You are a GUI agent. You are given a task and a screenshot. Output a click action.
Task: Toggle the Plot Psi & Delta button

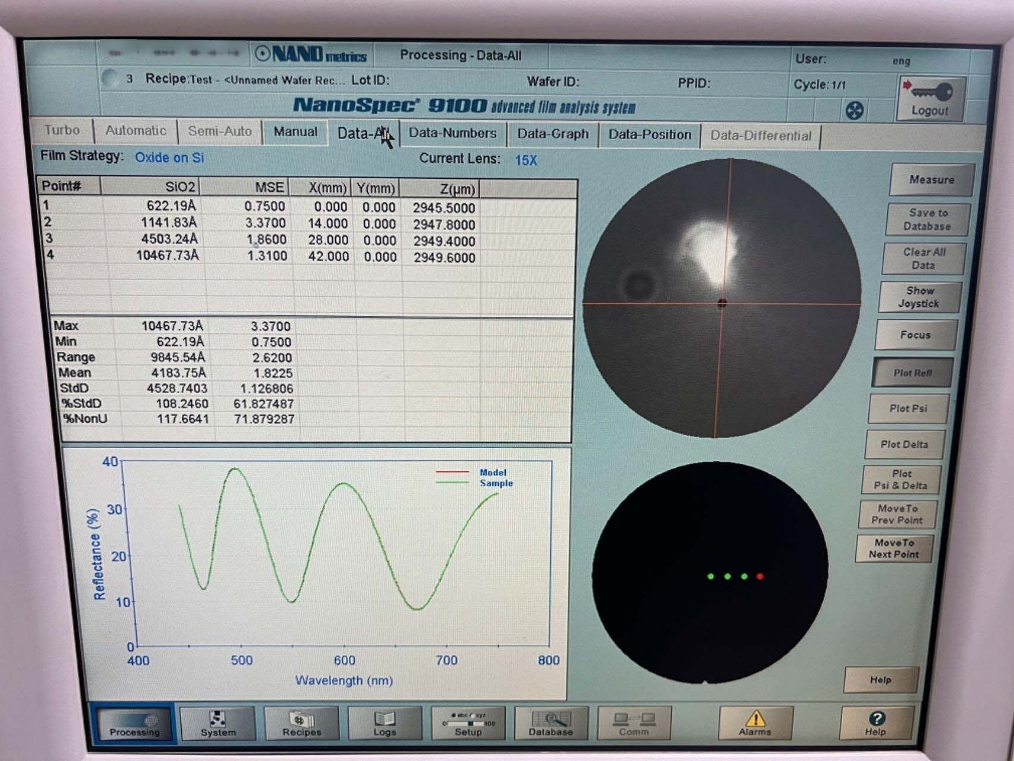click(x=901, y=480)
